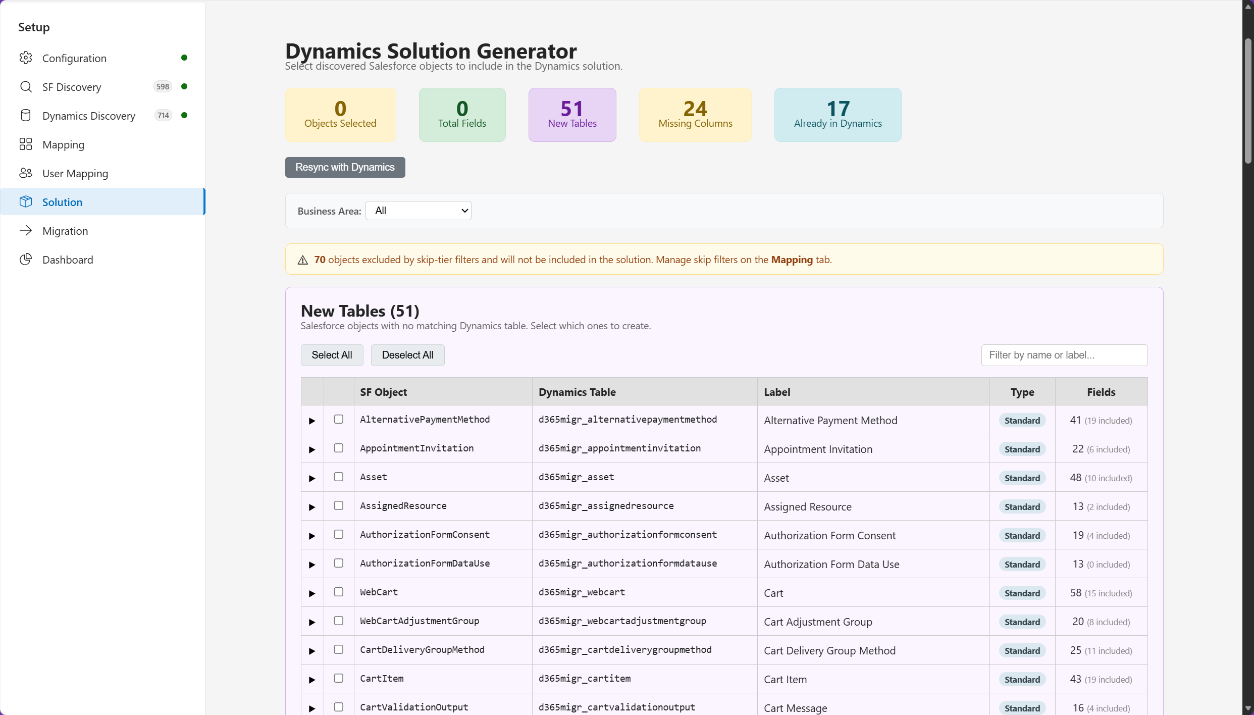
Task: Click the green status dot beside Configuration
Action: coord(184,58)
